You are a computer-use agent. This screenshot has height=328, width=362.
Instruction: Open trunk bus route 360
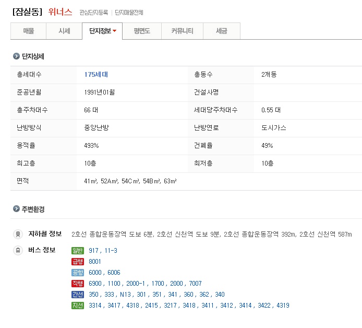[x=188, y=294]
